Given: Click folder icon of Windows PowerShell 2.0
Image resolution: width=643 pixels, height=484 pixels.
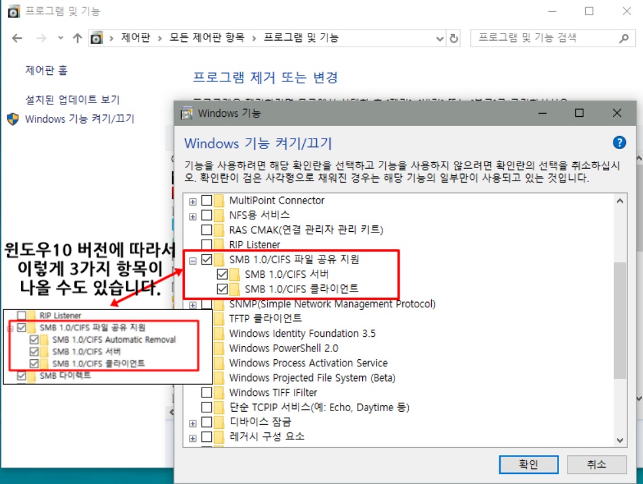Looking at the screenshot, I should [219, 348].
